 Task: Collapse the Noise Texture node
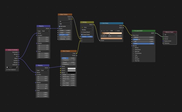[x=59, y=14]
